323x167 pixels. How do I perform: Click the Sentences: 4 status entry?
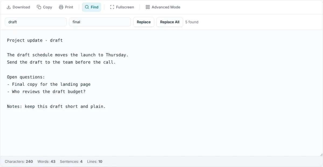coord(71,162)
